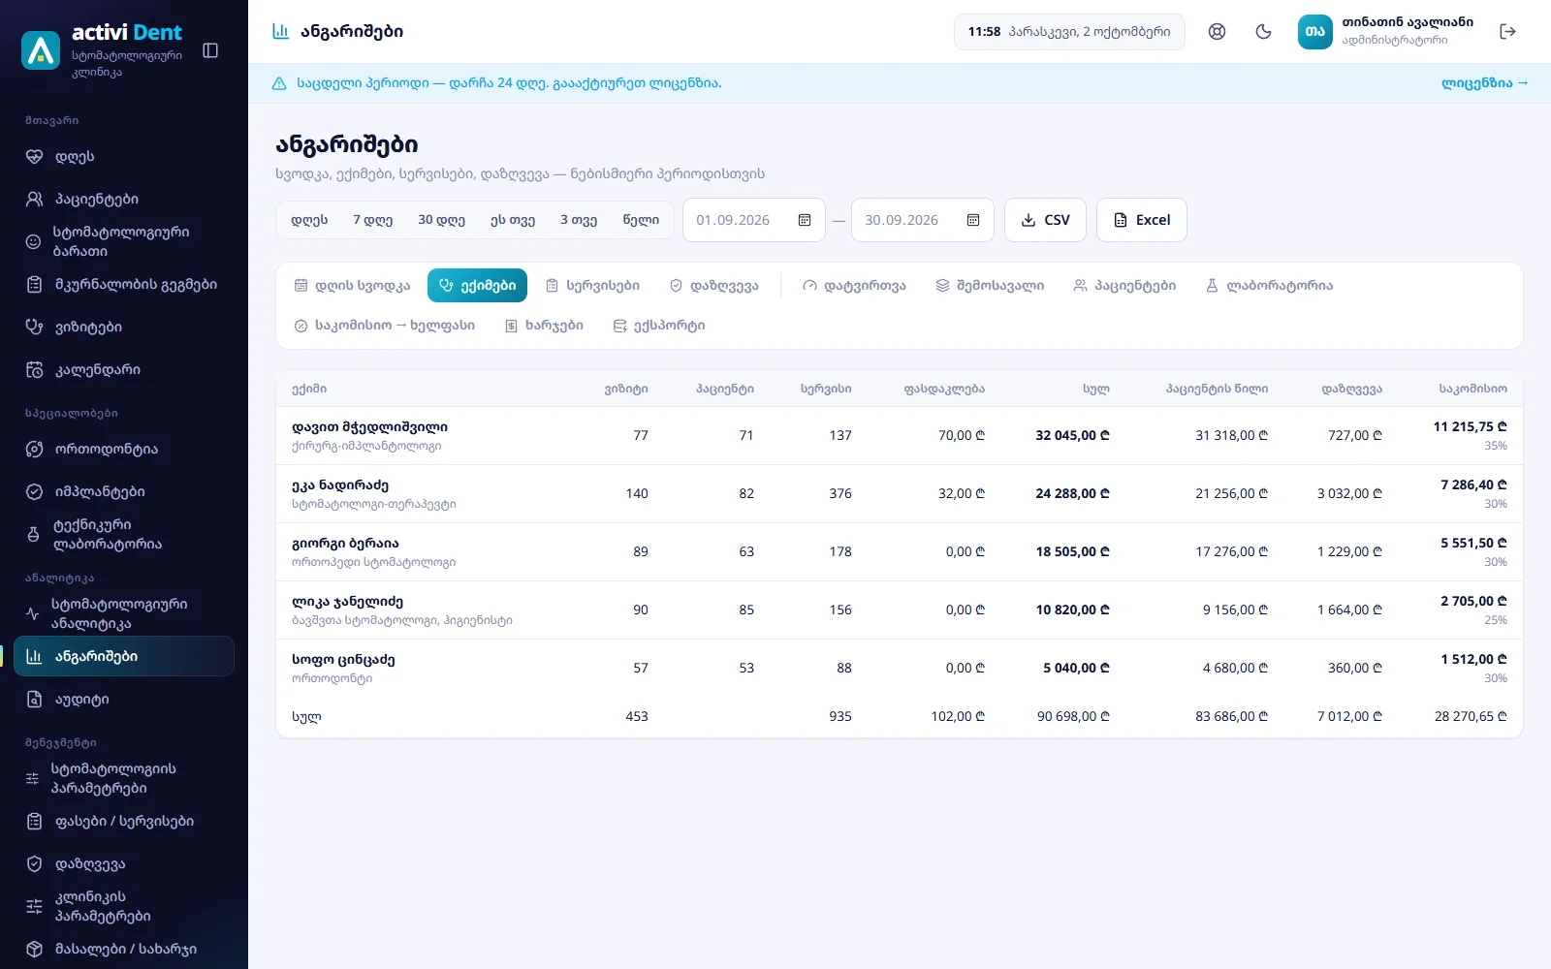Screen dimensions: 1551x969
Task: Select the 3 თვე period
Action: point(579,220)
